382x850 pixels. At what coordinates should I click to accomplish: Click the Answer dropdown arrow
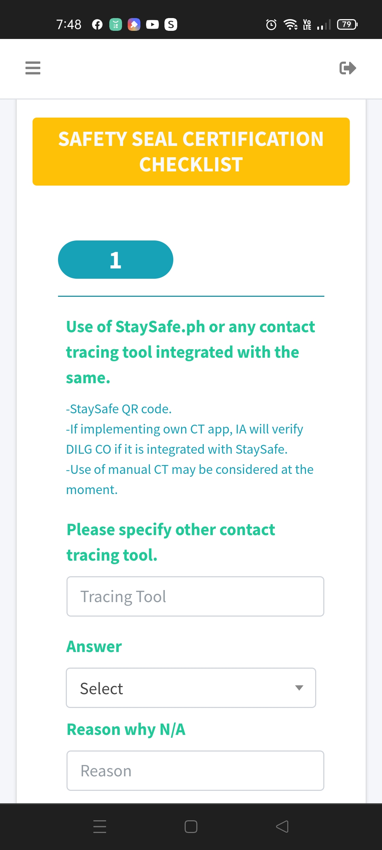[x=299, y=688]
